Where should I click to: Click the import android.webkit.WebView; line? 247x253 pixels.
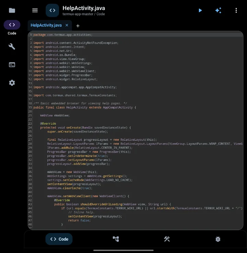(x=59, y=67)
